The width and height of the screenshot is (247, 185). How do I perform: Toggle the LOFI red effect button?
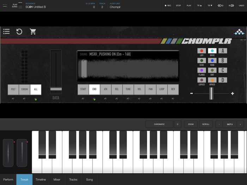201,51
